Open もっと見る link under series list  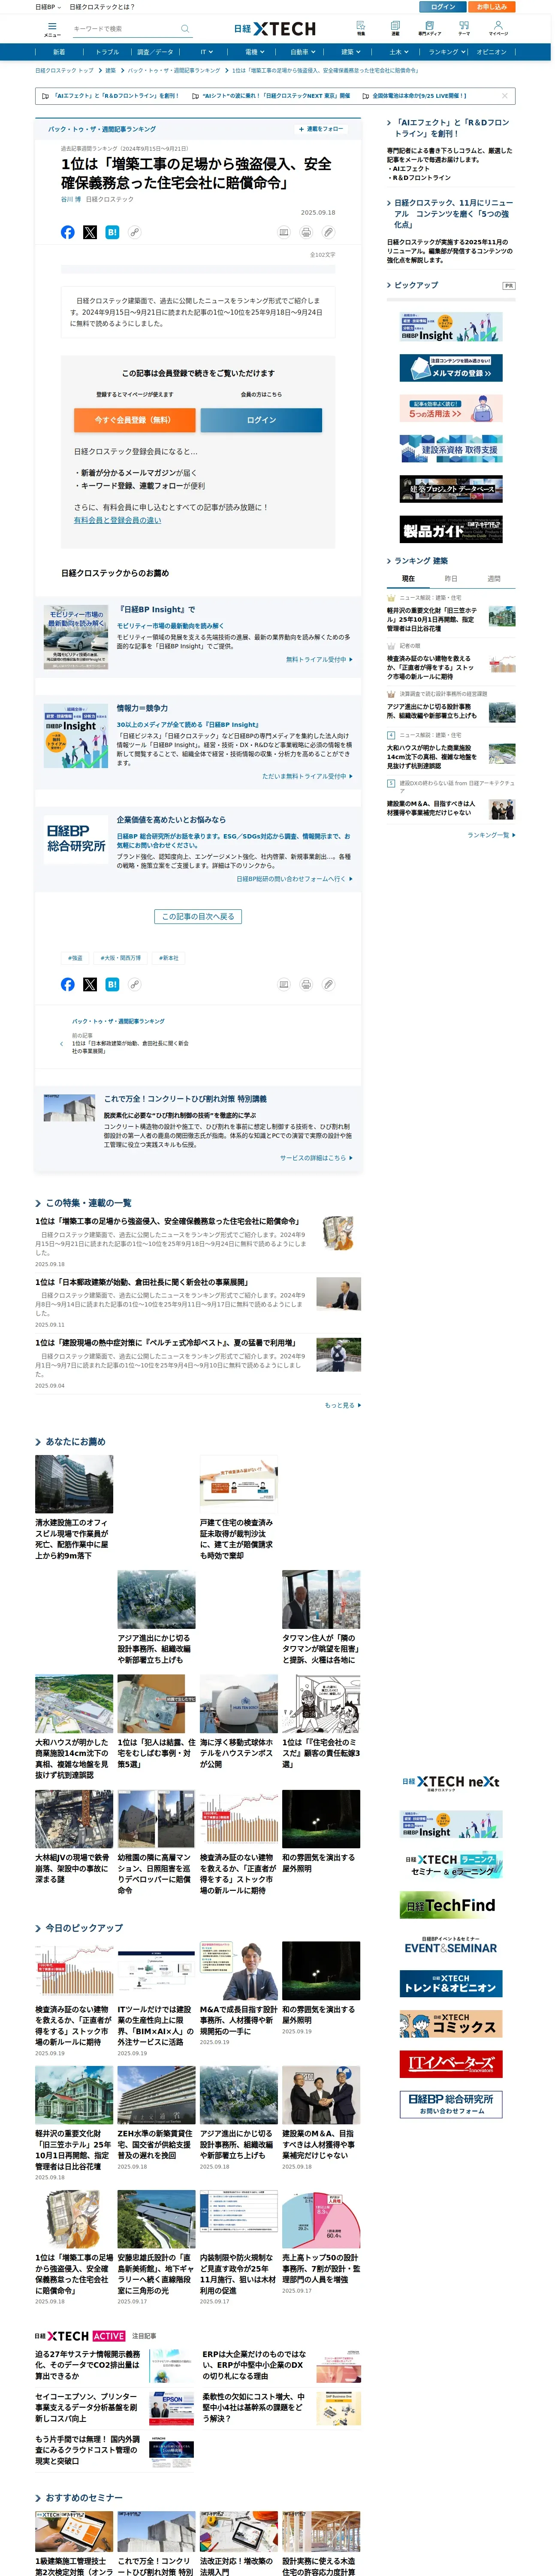[x=342, y=1405]
